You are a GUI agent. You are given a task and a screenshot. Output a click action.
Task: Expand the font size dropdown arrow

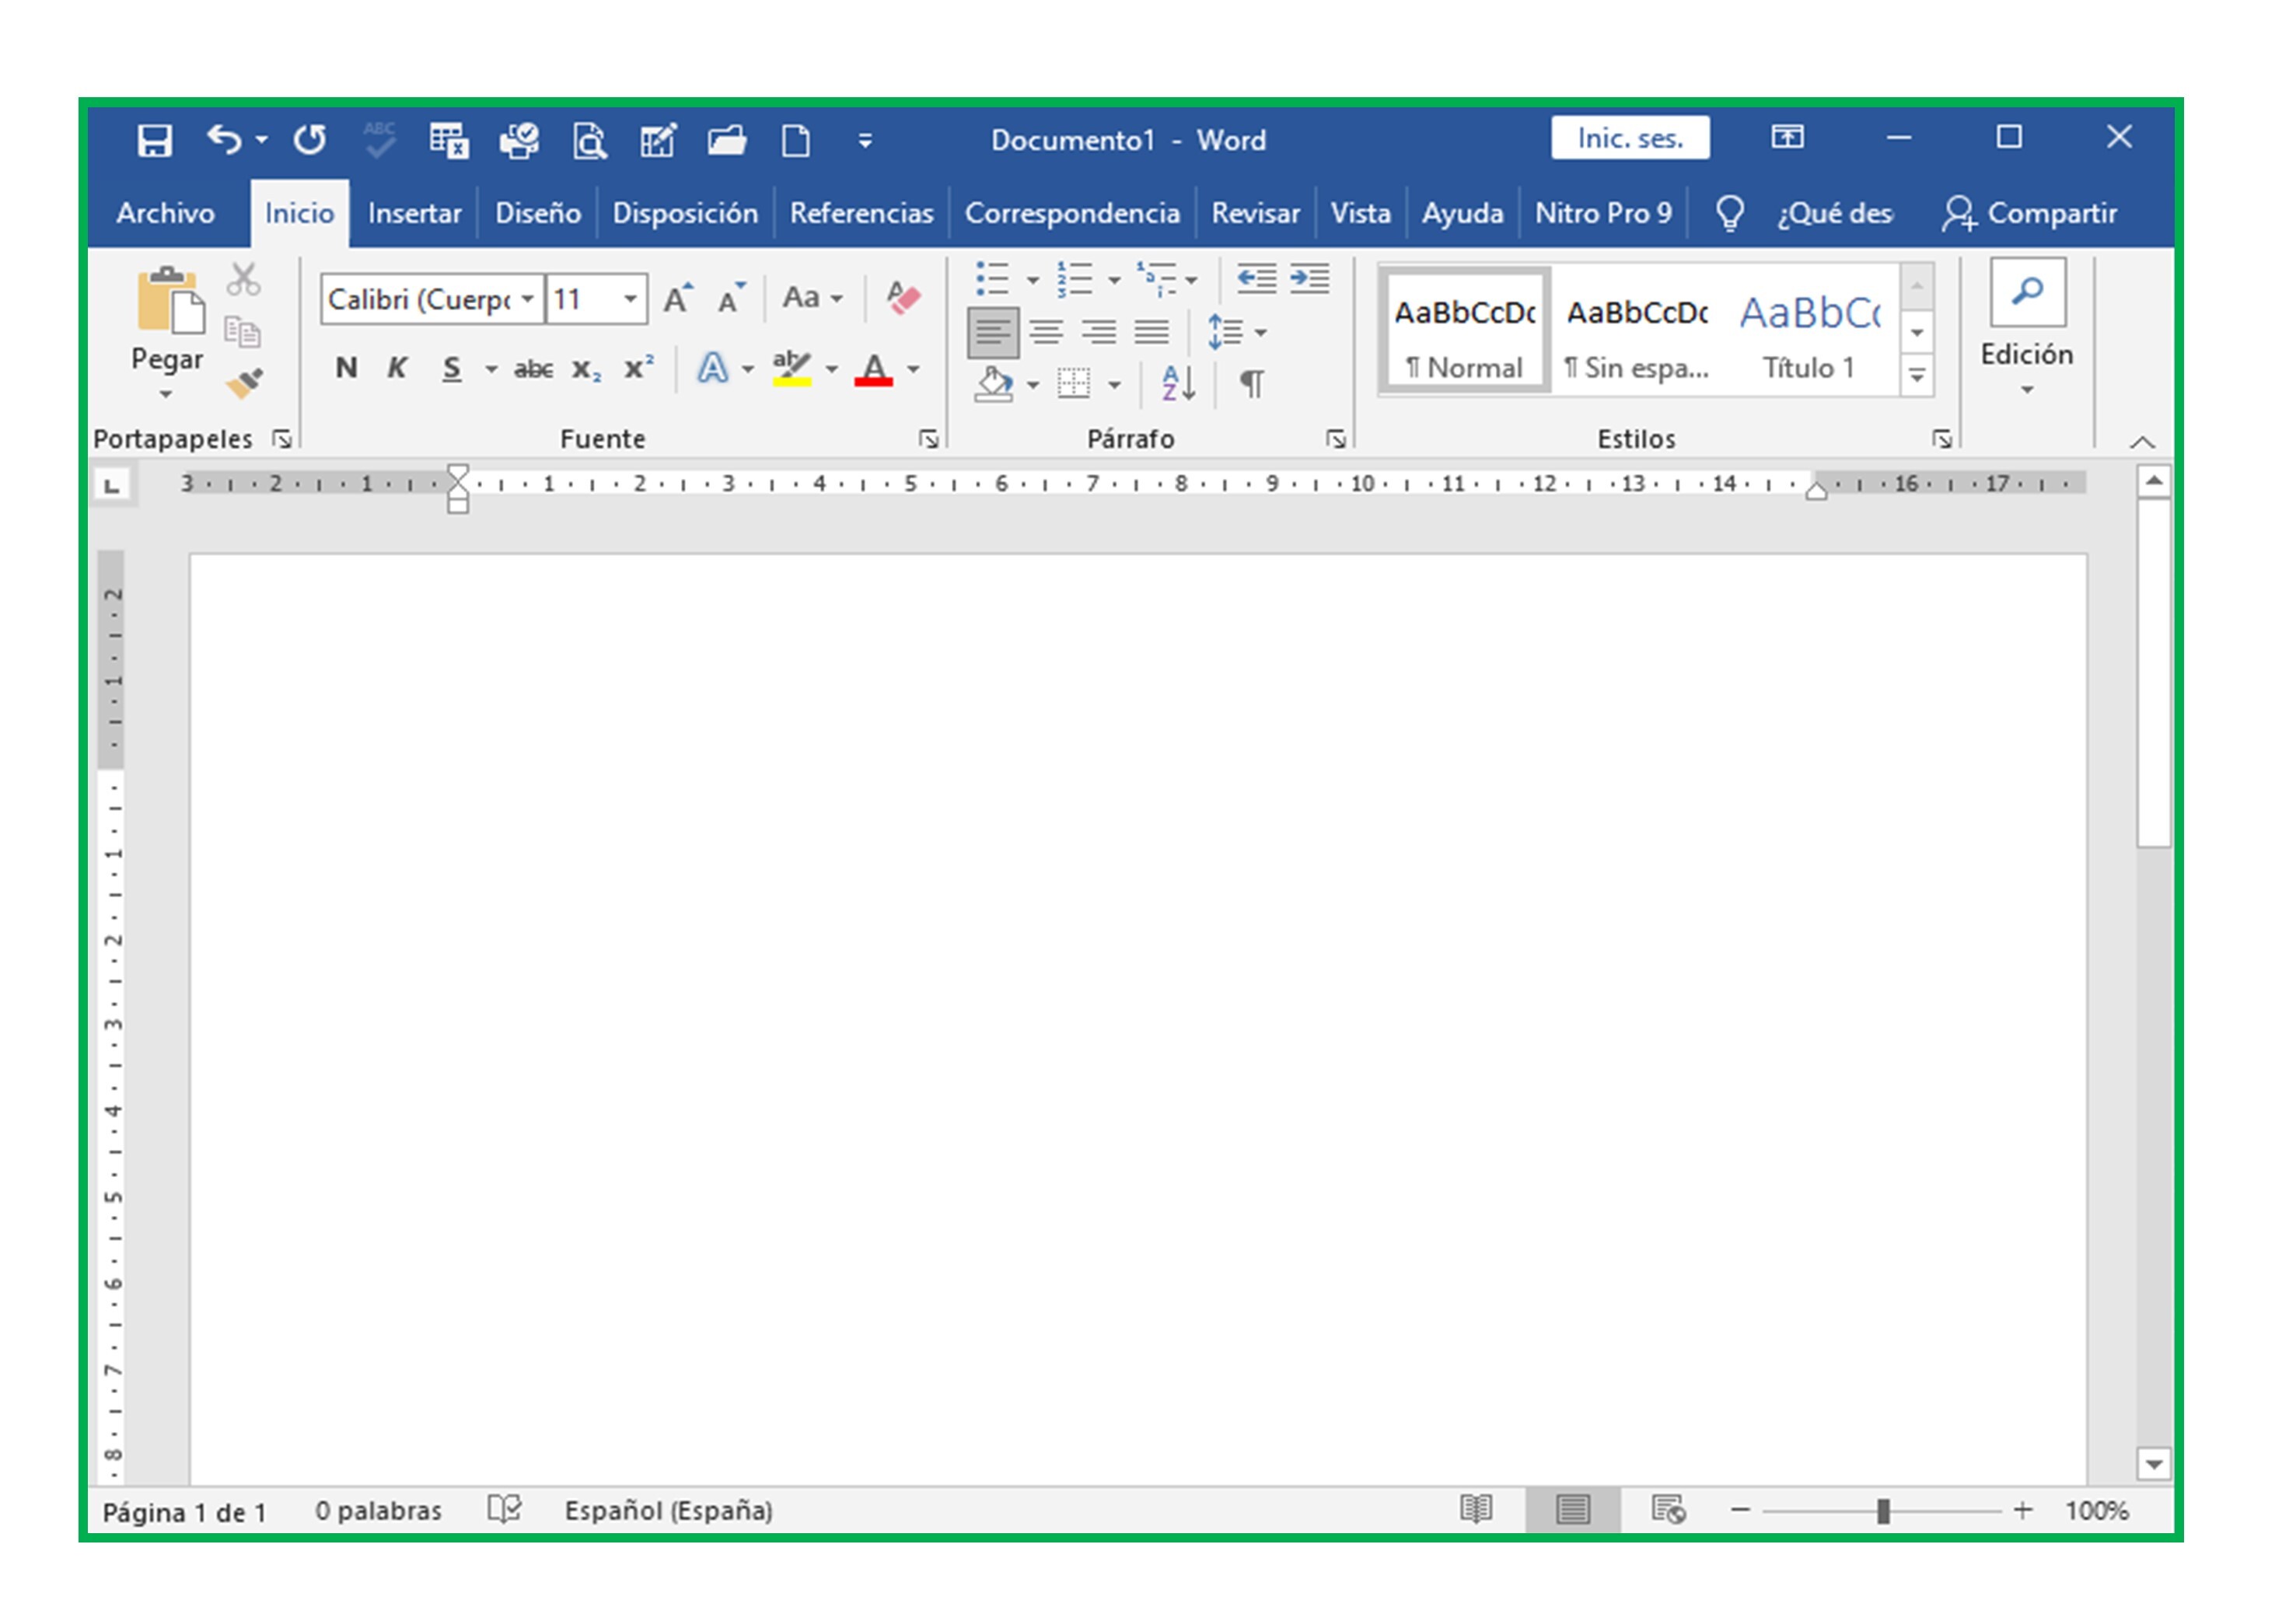[630, 299]
